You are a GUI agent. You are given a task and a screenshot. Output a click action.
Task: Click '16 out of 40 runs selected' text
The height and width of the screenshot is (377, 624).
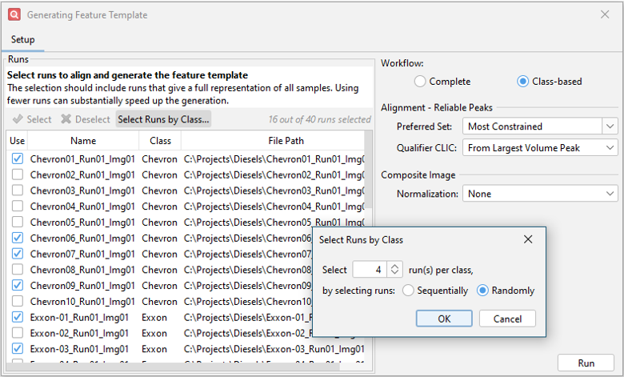point(319,119)
